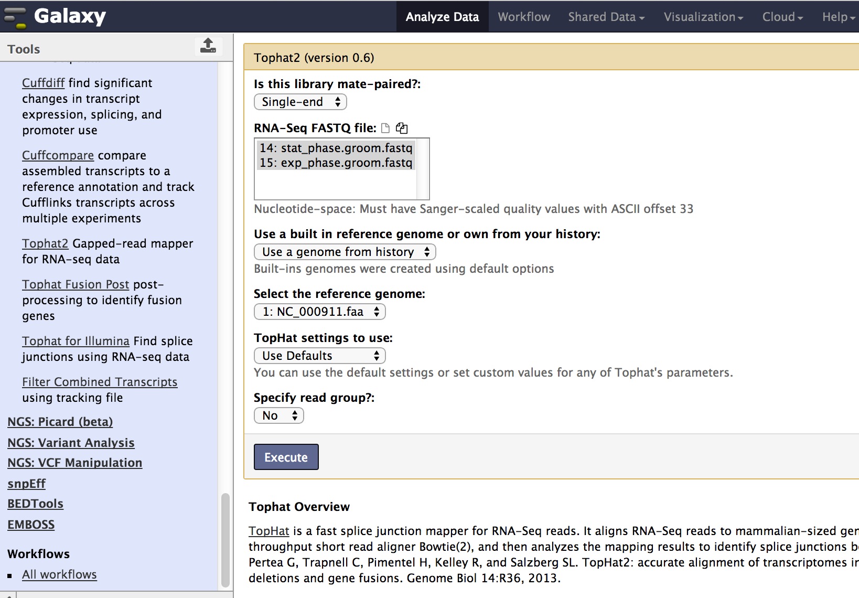The width and height of the screenshot is (859, 598).
Task: Open the Cuffdiff tool link
Action: [43, 83]
